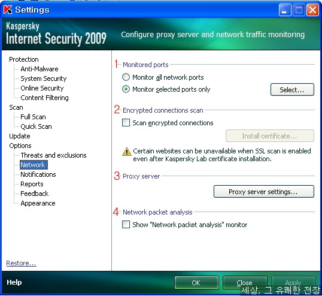Open Feedback settings
Viewport: 322px width, 296px height.
point(35,194)
